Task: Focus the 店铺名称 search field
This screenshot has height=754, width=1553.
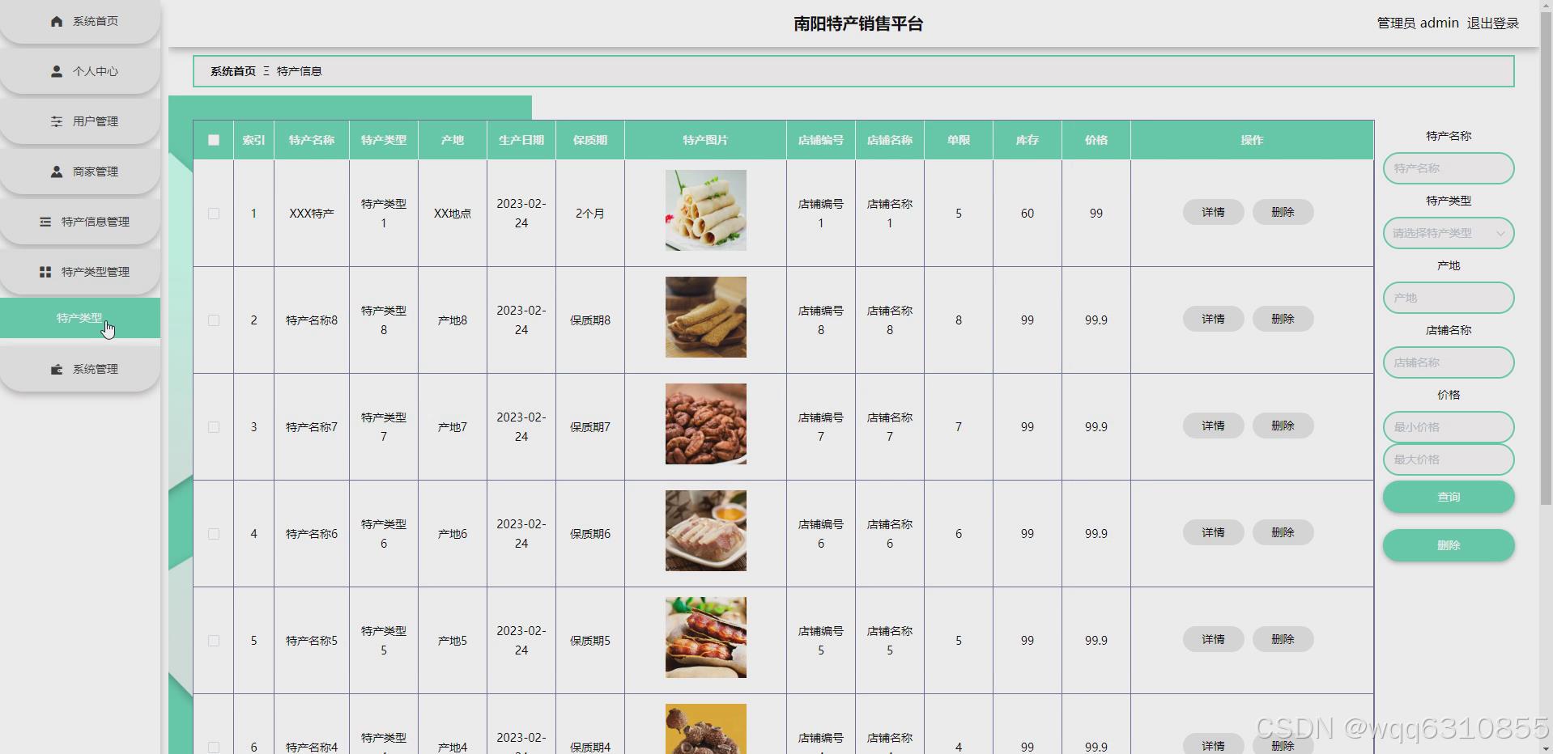Action: pos(1449,362)
